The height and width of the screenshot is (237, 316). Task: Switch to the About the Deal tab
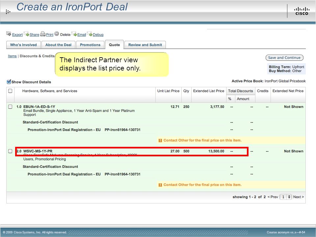(59, 45)
